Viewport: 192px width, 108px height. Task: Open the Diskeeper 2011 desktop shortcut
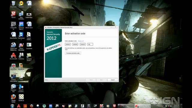click(x=13, y=88)
